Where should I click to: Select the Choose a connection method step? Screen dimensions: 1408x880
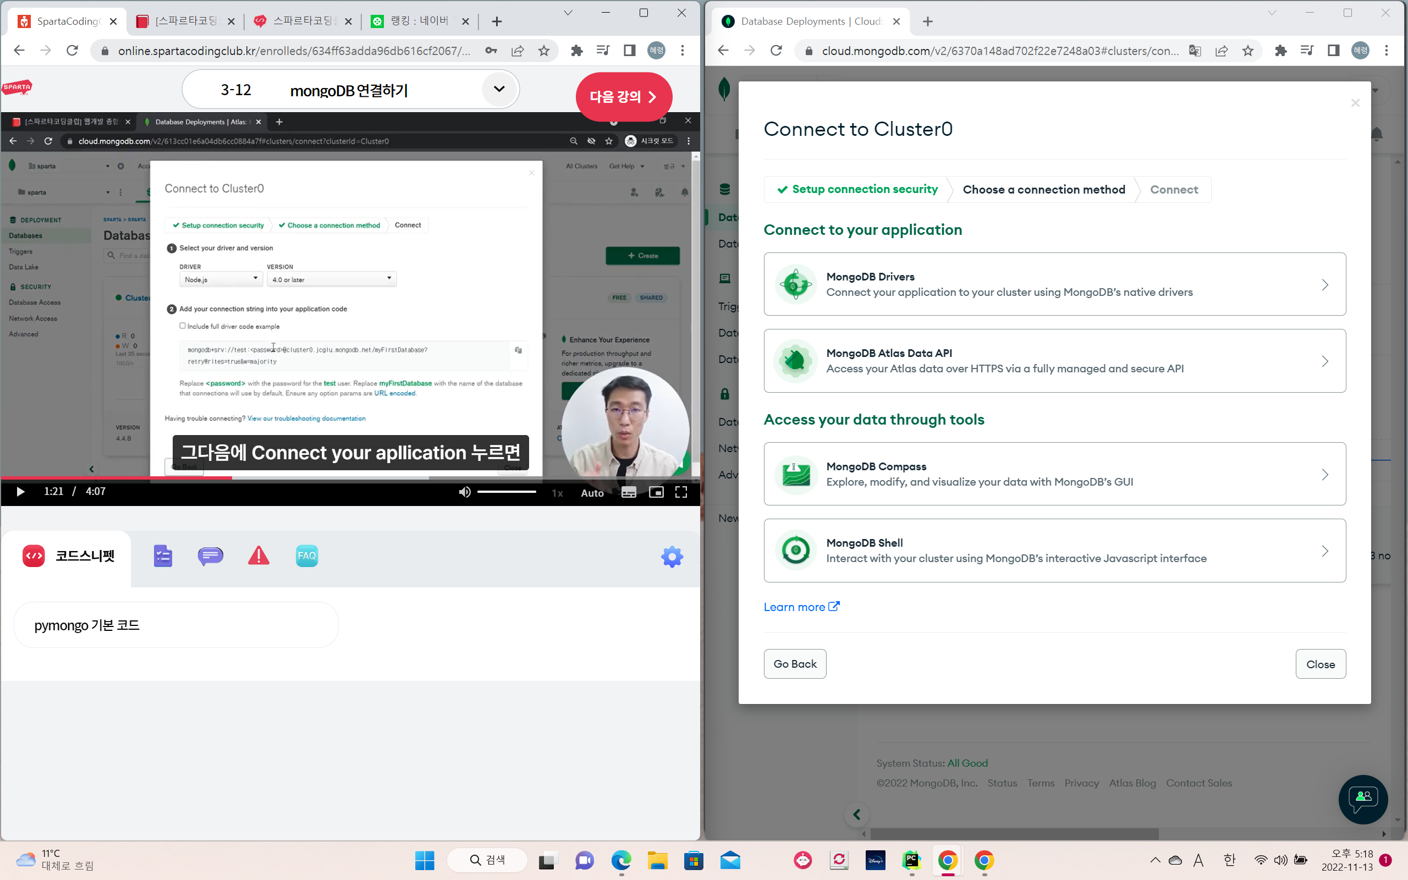point(1044,190)
